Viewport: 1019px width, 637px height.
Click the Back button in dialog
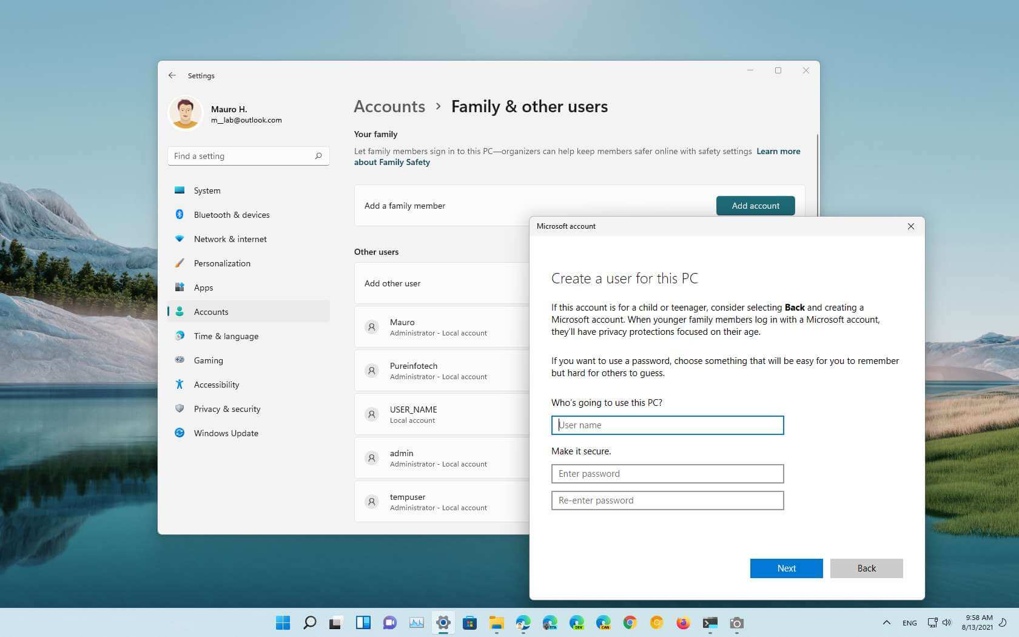(866, 568)
